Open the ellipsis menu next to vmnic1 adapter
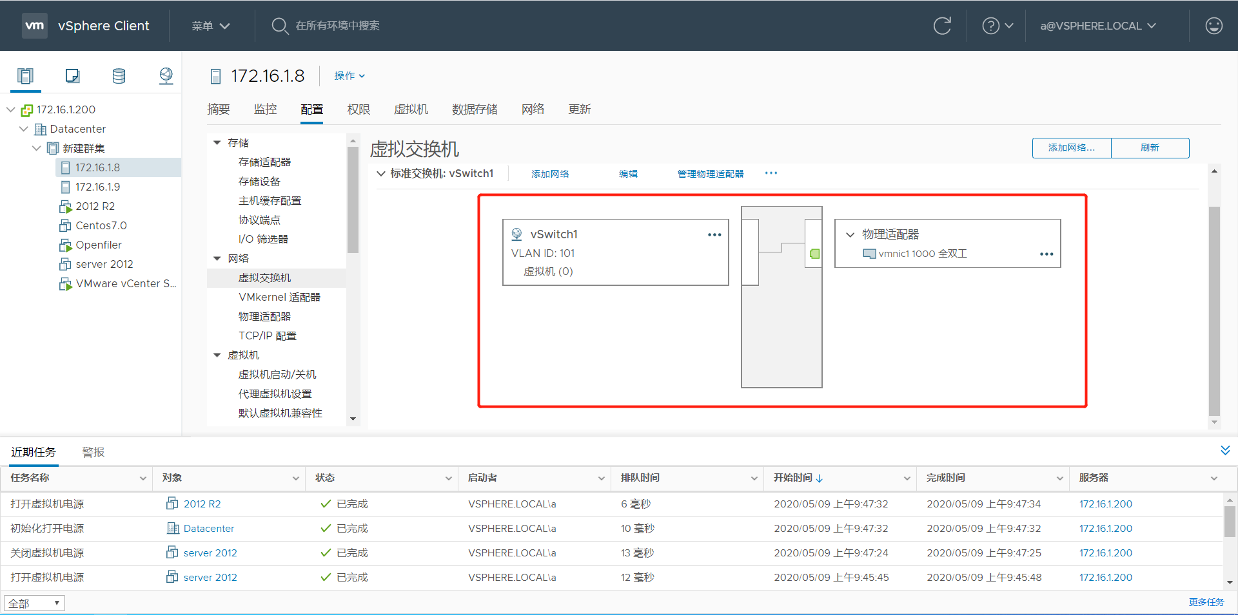Image resolution: width=1238 pixels, height=615 pixels. click(1046, 254)
